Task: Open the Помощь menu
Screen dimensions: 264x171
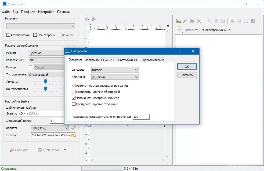Action: [64, 12]
